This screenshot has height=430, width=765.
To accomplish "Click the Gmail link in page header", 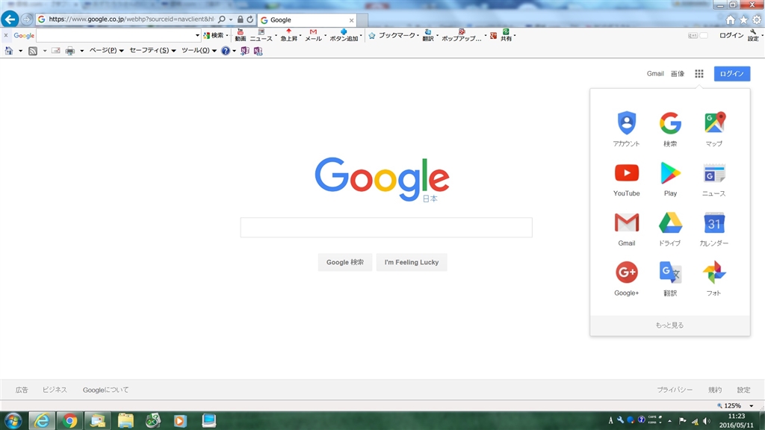I will coord(655,74).
